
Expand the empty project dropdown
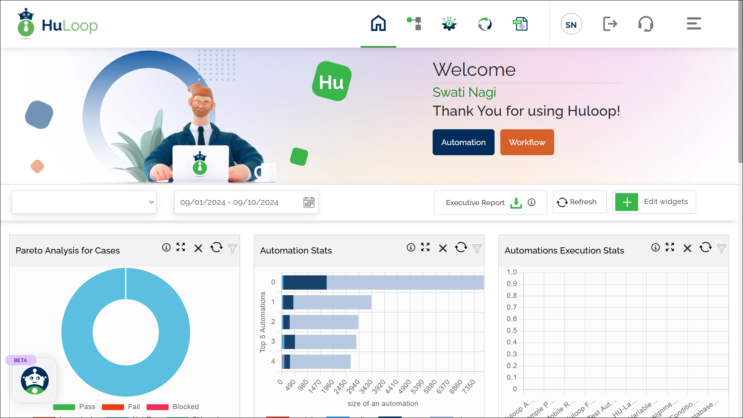(84, 202)
